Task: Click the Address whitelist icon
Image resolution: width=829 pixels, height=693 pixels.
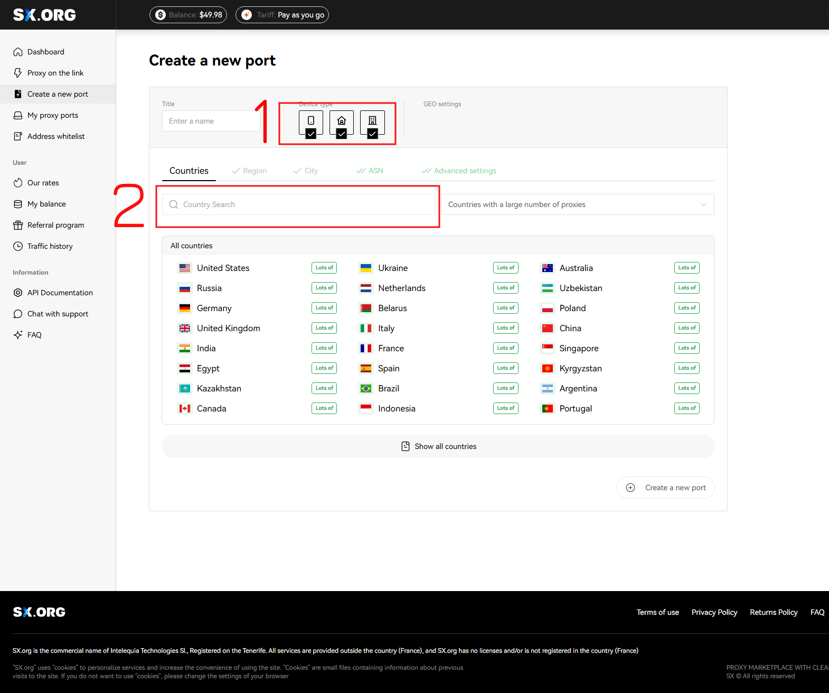Action: point(18,136)
